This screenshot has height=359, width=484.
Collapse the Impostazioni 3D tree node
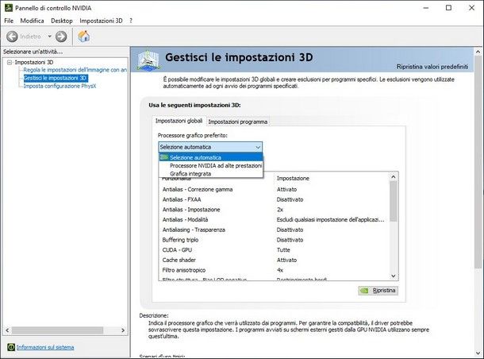tap(10, 63)
